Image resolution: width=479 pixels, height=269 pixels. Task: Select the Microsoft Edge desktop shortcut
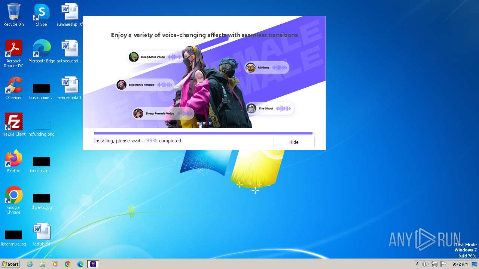pyautogui.click(x=42, y=52)
